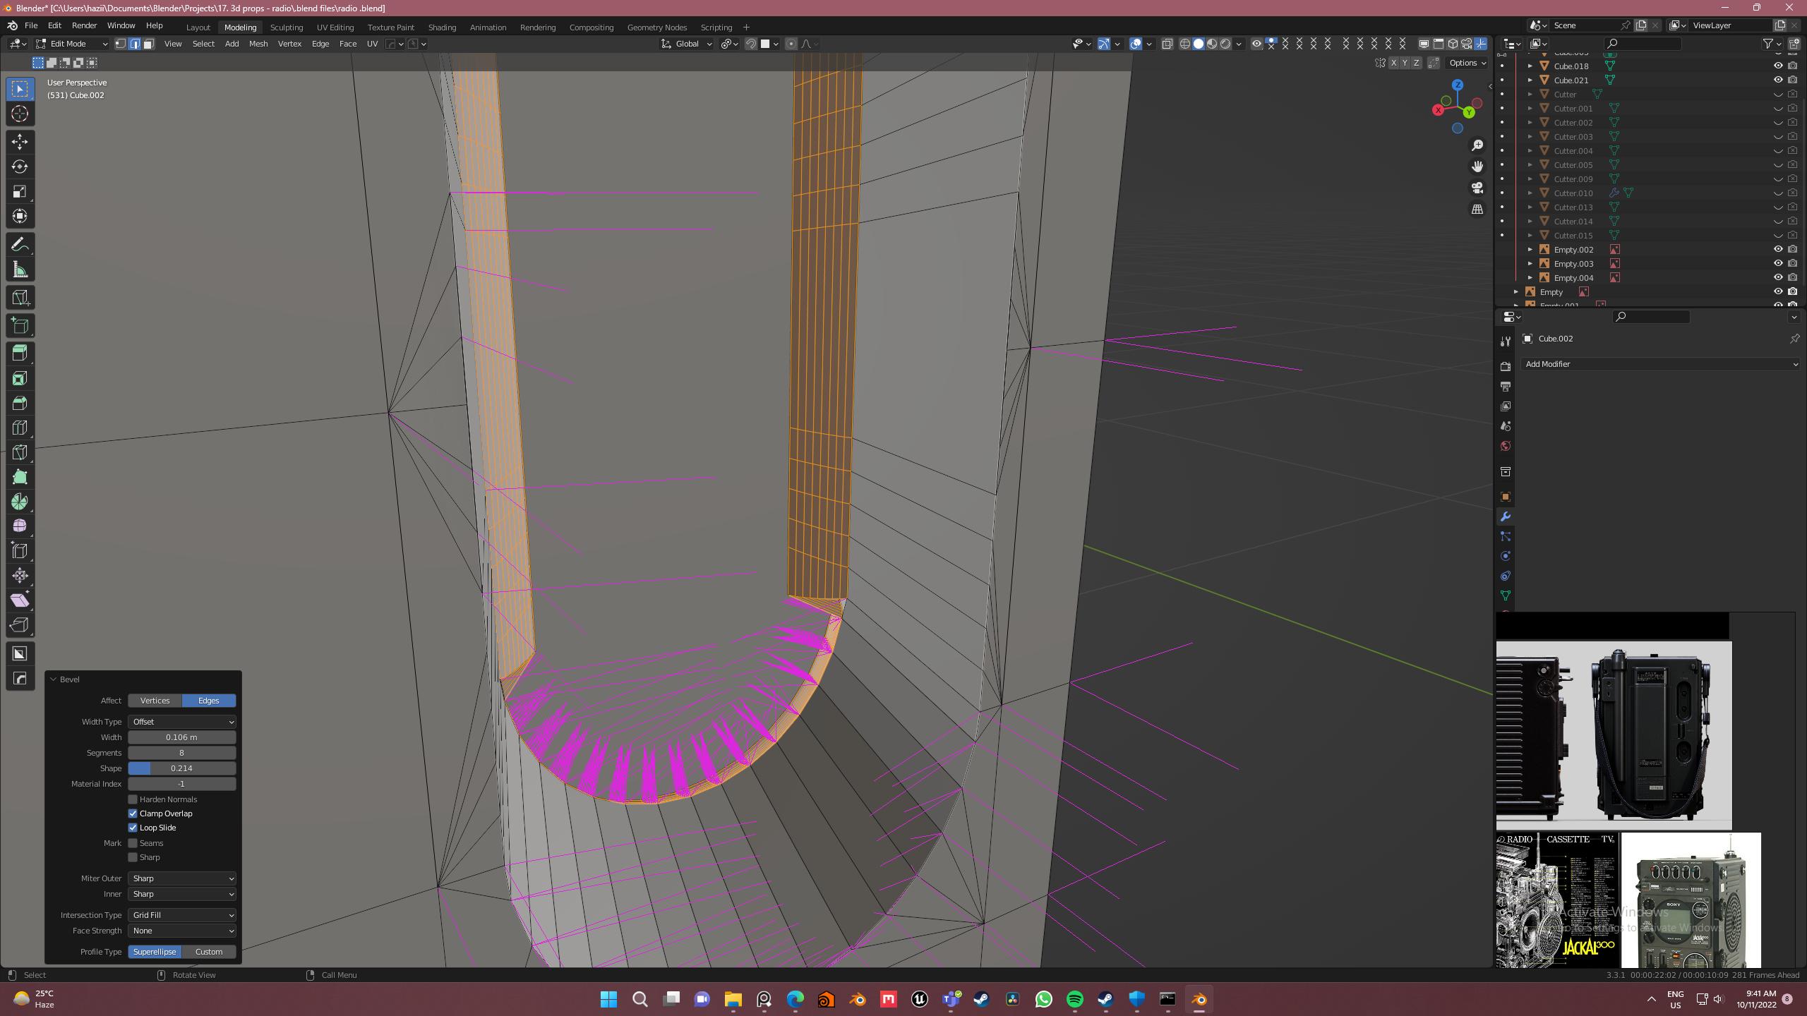Set Affect to Edges
Screen dimensions: 1807x1016
(x=209, y=701)
